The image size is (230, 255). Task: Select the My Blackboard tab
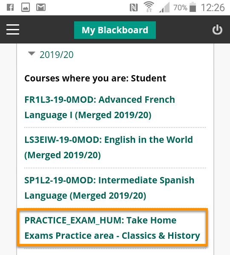click(x=115, y=30)
